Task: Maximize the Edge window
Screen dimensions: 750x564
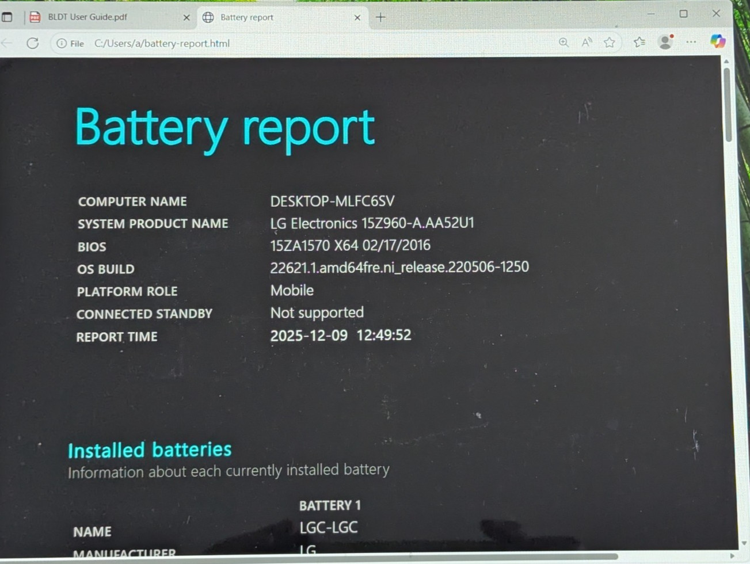Action: pyautogui.click(x=684, y=13)
